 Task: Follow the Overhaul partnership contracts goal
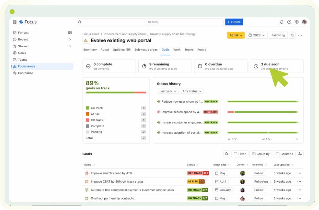coord(259,198)
